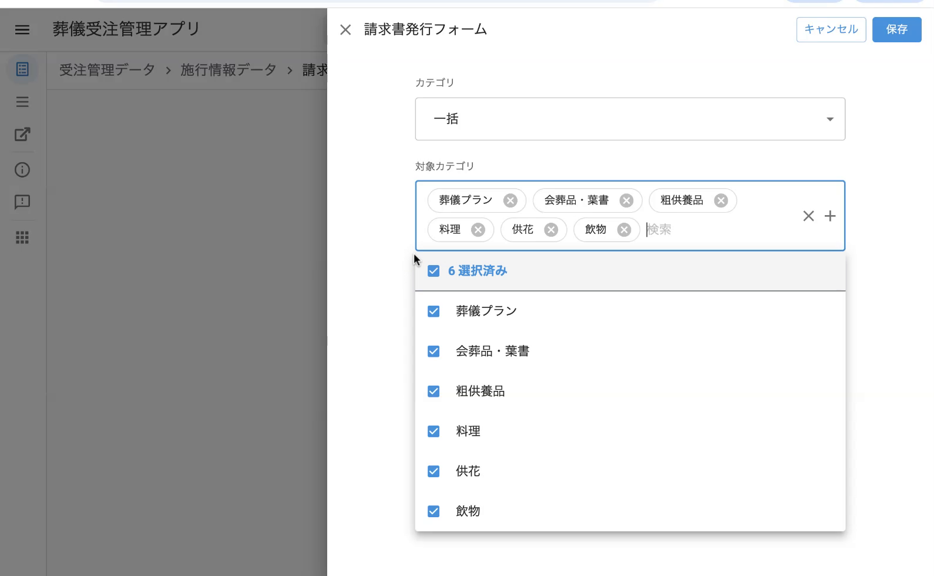The height and width of the screenshot is (576, 934).
Task: Toggle the 6 選択済み select-all checkbox
Action: pos(434,271)
